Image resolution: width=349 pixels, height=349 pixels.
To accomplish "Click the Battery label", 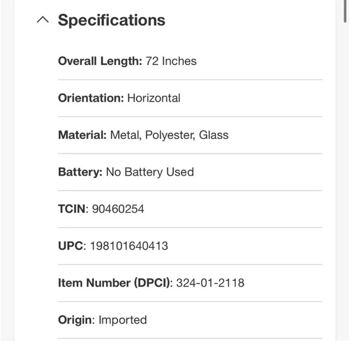I will 80,172.
